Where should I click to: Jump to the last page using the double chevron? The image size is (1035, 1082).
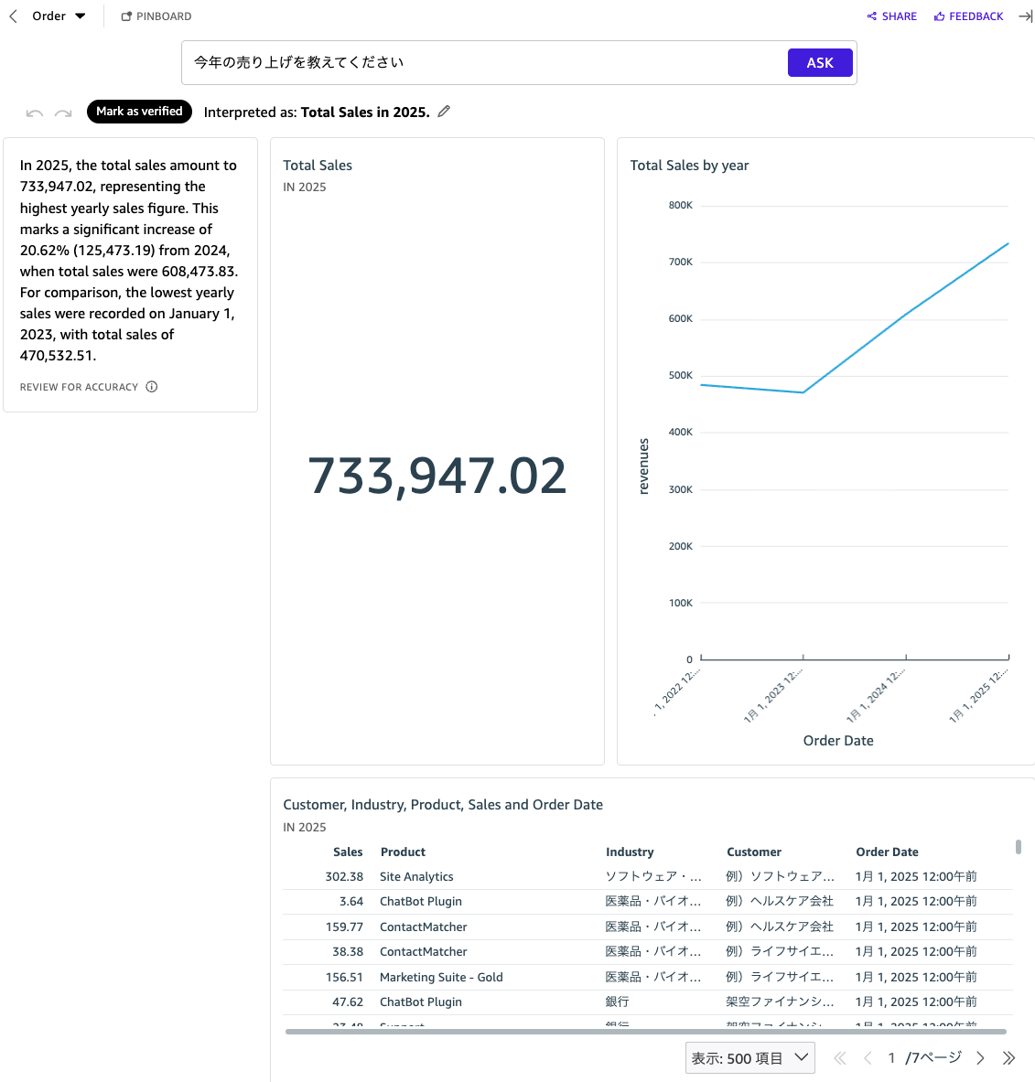click(x=1009, y=1057)
